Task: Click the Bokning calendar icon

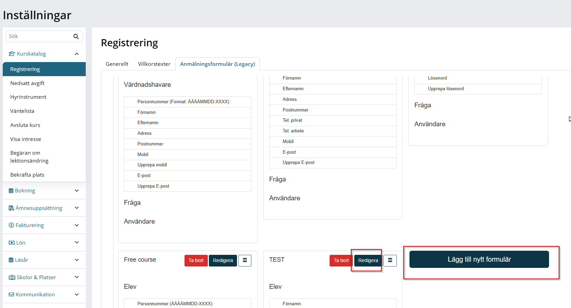Action: pos(11,191)
